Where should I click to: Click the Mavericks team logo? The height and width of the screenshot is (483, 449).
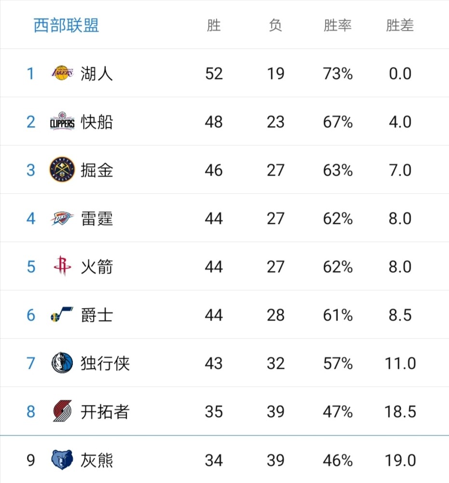point(62,363)
